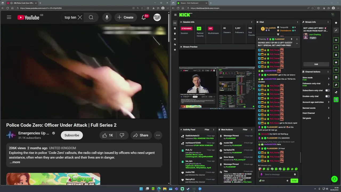
Task: Dislike the Police Code Zero video
Action: coord(122,135)
